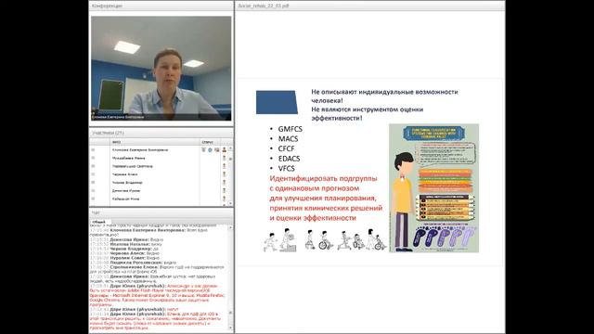This screenshot has width=594, height=334.
Task: Click the row marker left of Чернов Владимир
Action: coord(93,183)
